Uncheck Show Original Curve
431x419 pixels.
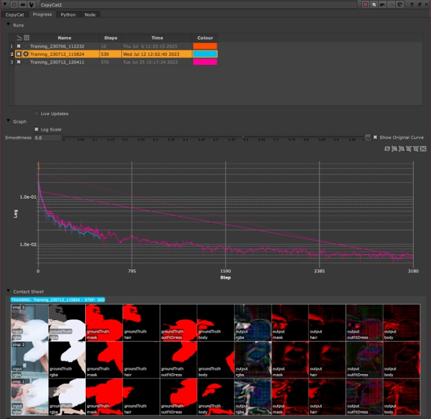[x=375, y=138]
